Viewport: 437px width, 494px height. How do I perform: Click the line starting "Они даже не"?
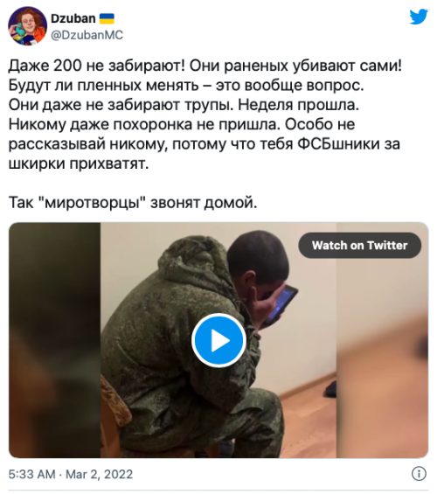click(x=184, y=105)
